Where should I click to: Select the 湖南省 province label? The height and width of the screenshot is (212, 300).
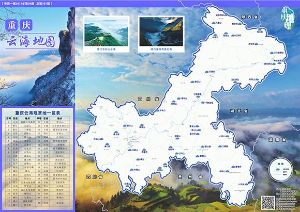[277, 140]
